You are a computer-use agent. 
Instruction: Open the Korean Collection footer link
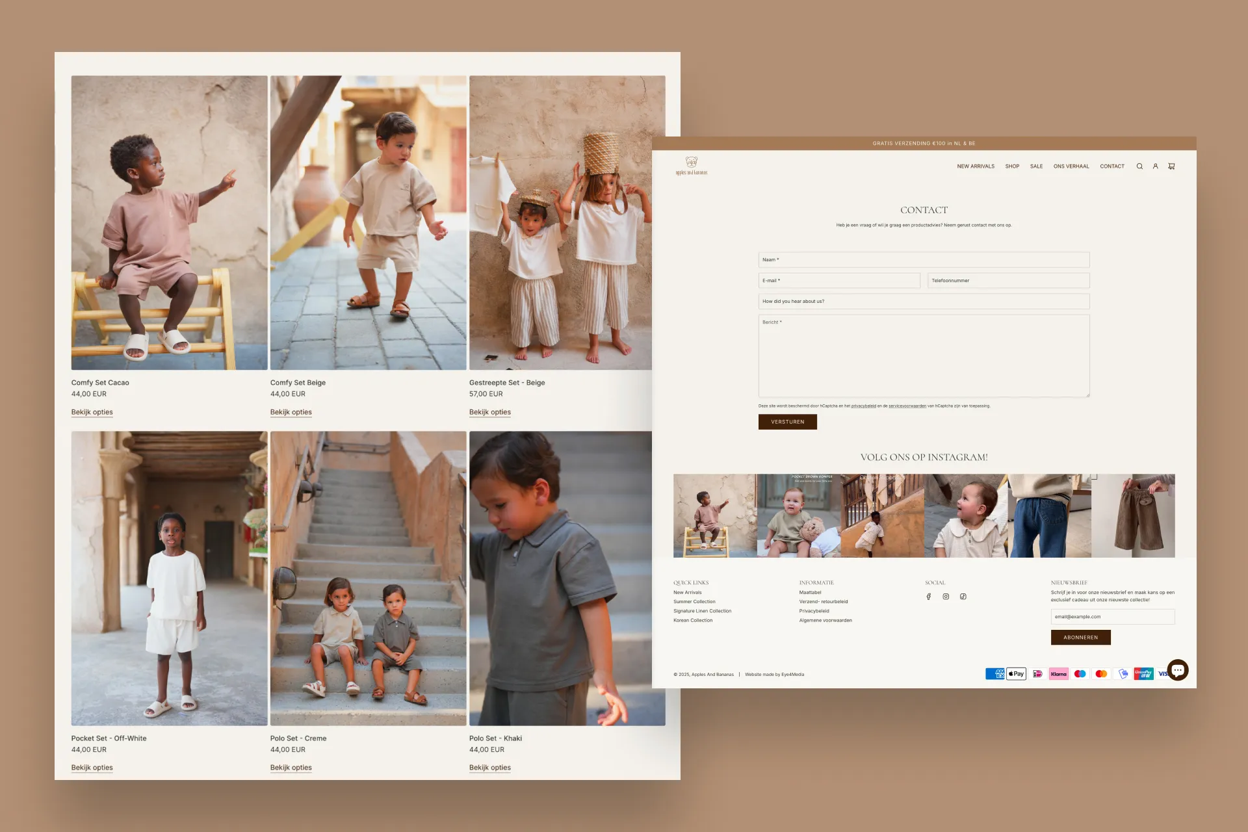click(693, 621)
